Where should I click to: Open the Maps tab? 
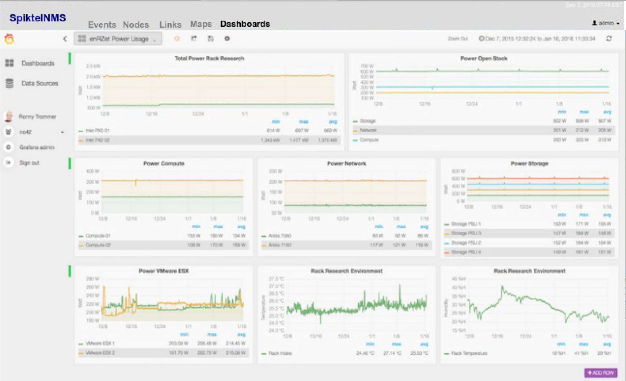201,24
